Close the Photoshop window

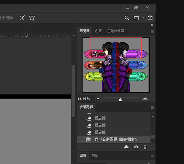[147, 7]
